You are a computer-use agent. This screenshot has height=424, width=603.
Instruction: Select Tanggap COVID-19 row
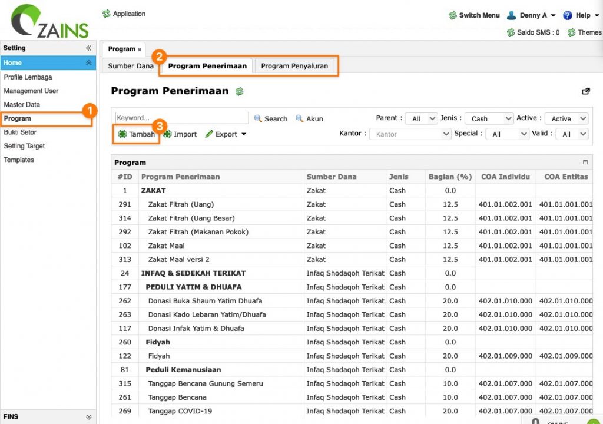coord(352,411)
